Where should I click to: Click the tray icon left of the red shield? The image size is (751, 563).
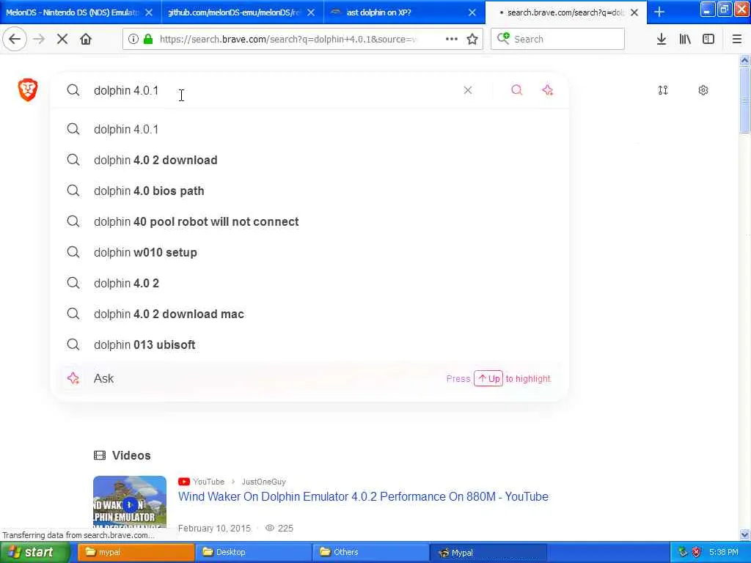[683, 552]
